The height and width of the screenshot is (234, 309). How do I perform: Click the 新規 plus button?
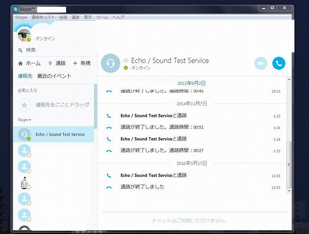pyautogui.click(x=82, y=63)
